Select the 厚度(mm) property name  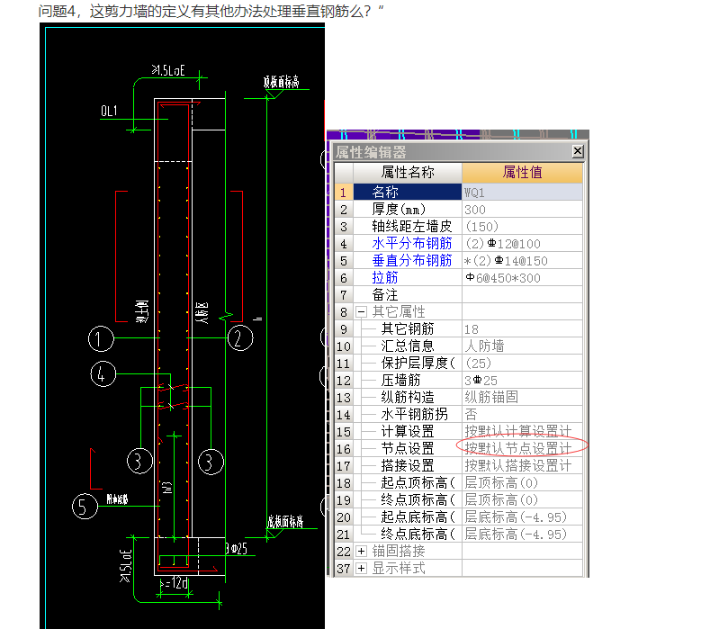point(399,210)
